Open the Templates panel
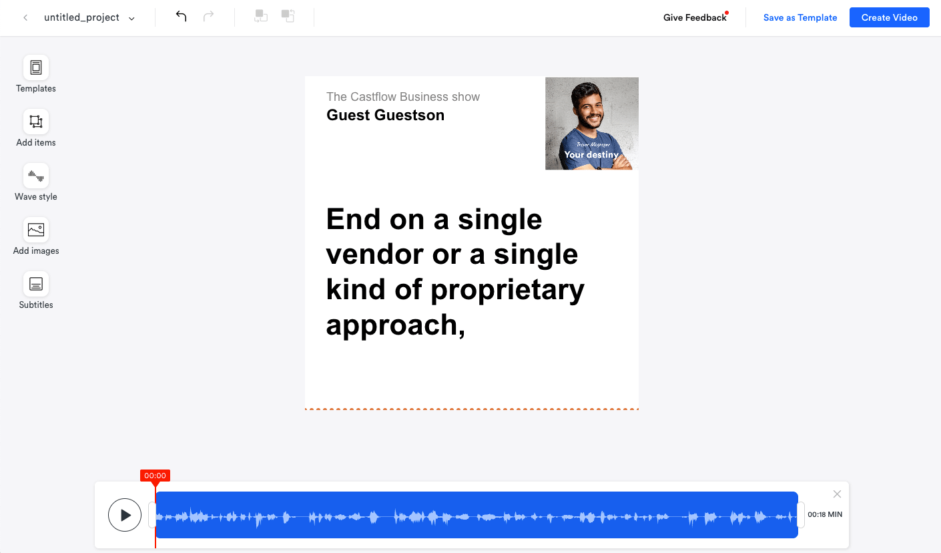The image size is (941, 553). 36,68
